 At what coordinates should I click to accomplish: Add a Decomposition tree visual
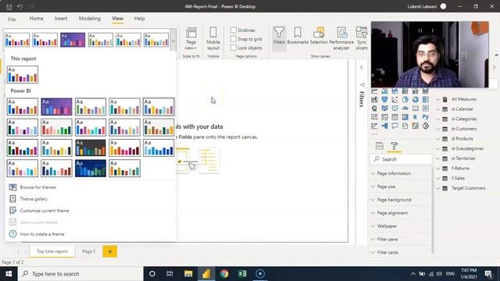384,126
